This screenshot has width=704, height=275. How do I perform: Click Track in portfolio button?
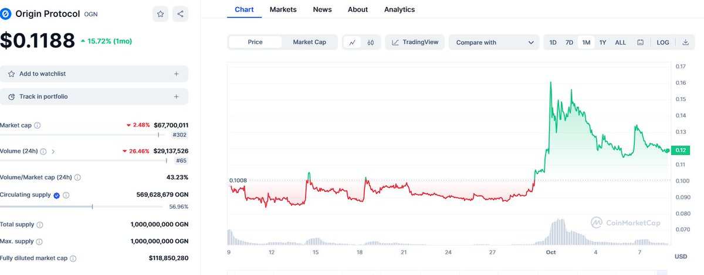[x=94, y=97]
